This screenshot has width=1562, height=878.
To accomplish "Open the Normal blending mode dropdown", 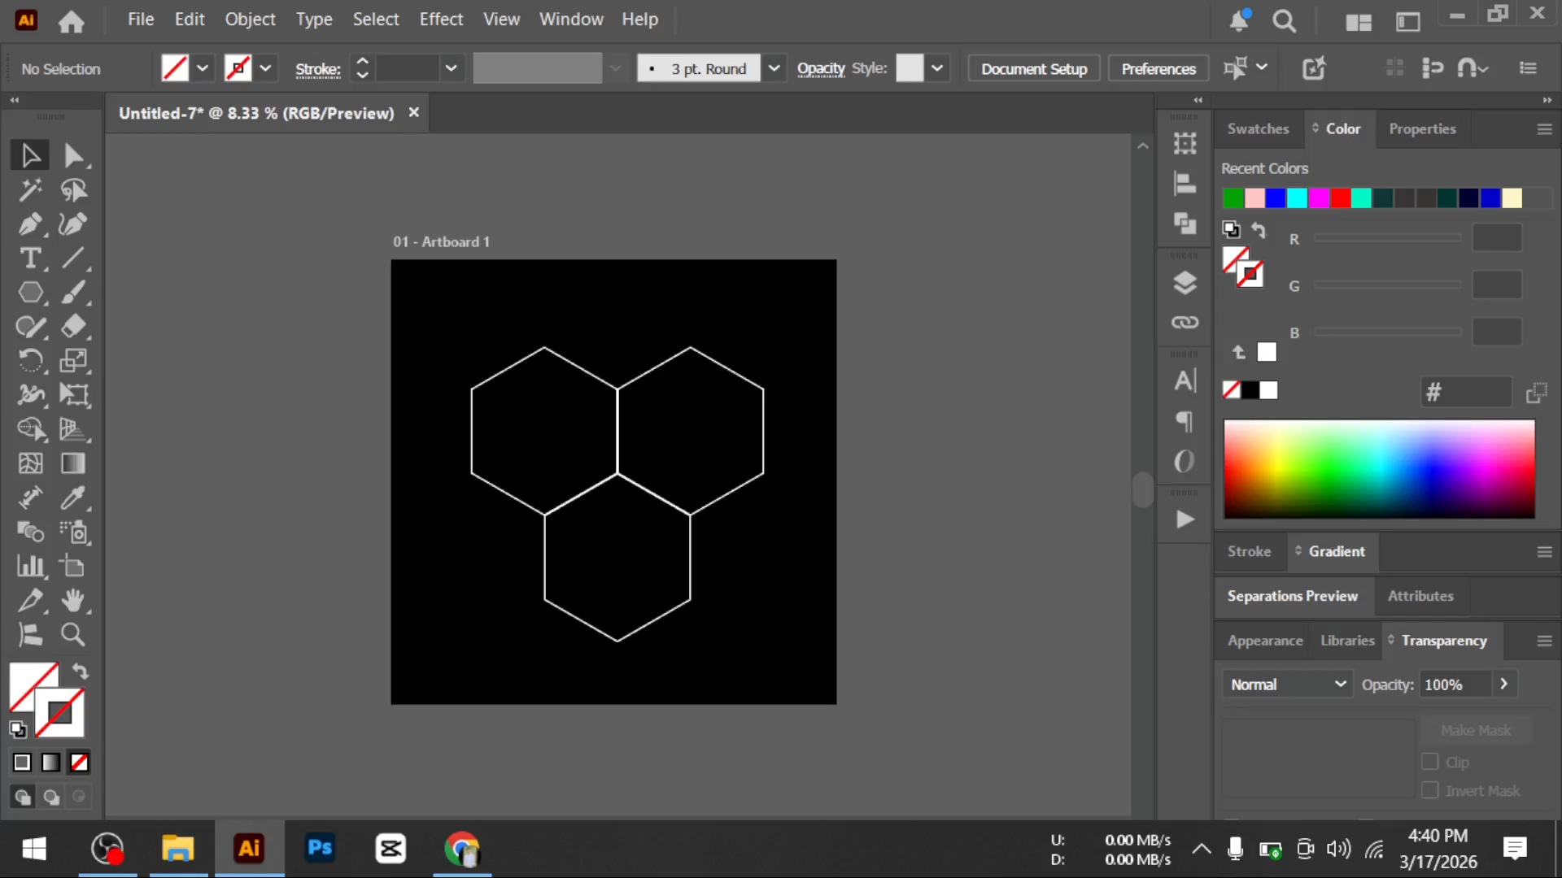I will (x=1287, y=685).
